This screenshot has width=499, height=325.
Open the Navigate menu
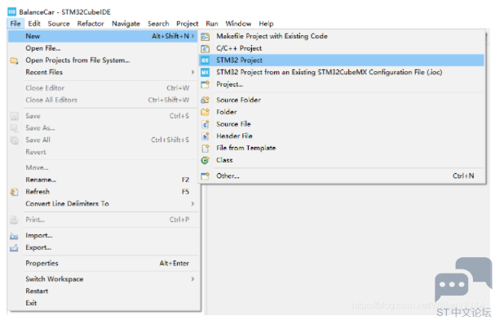click(126, 24)
